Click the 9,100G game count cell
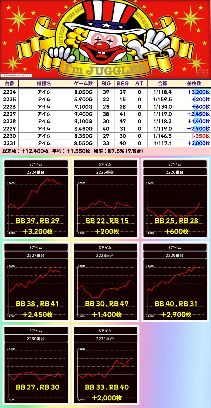Screen dimensions: 211x408 (x=83, y=121)
